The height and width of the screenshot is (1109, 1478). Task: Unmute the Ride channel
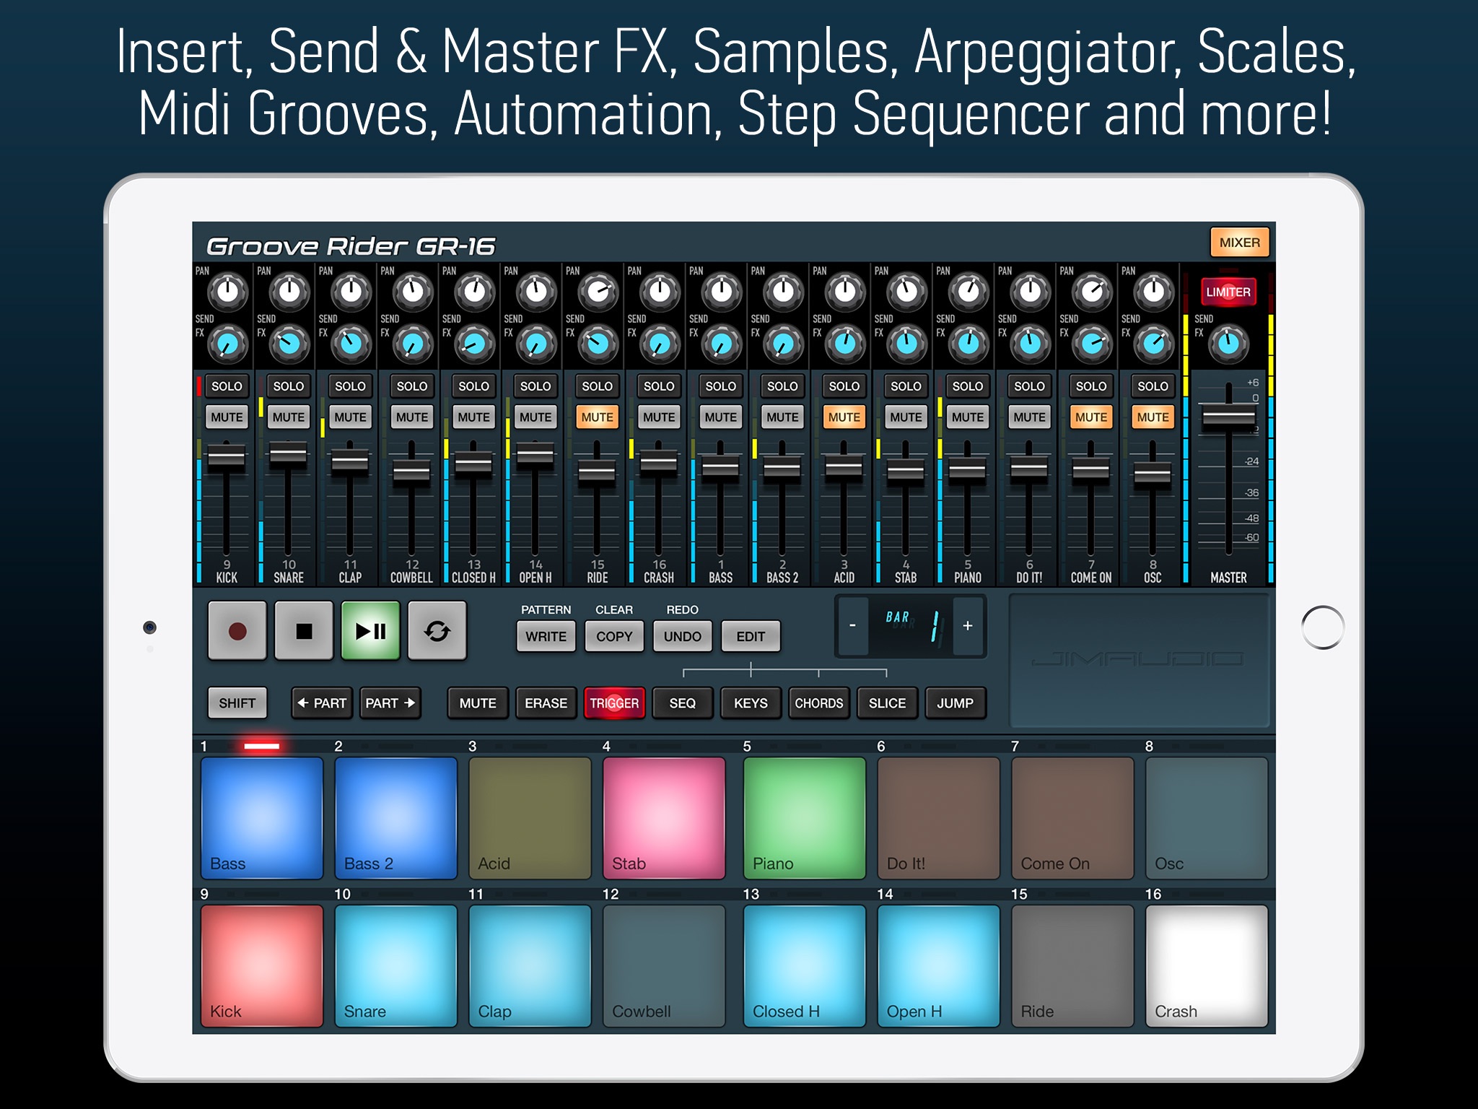pos(598,417)
